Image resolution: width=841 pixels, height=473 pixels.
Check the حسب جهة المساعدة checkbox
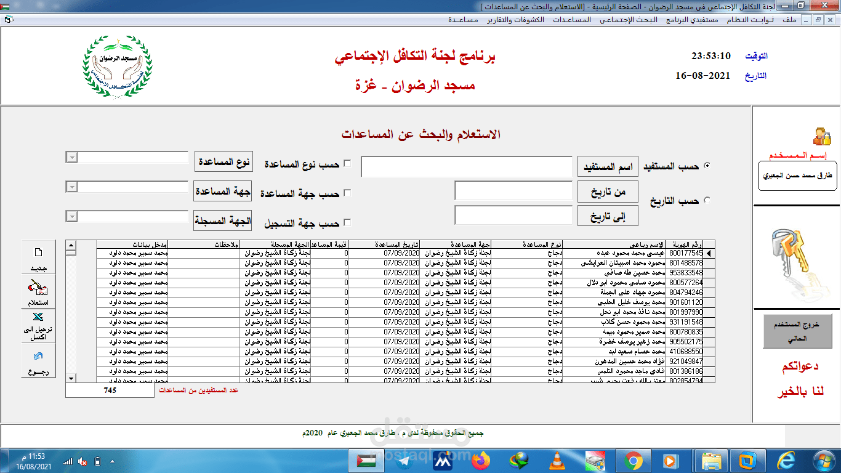tap(347, 193)
